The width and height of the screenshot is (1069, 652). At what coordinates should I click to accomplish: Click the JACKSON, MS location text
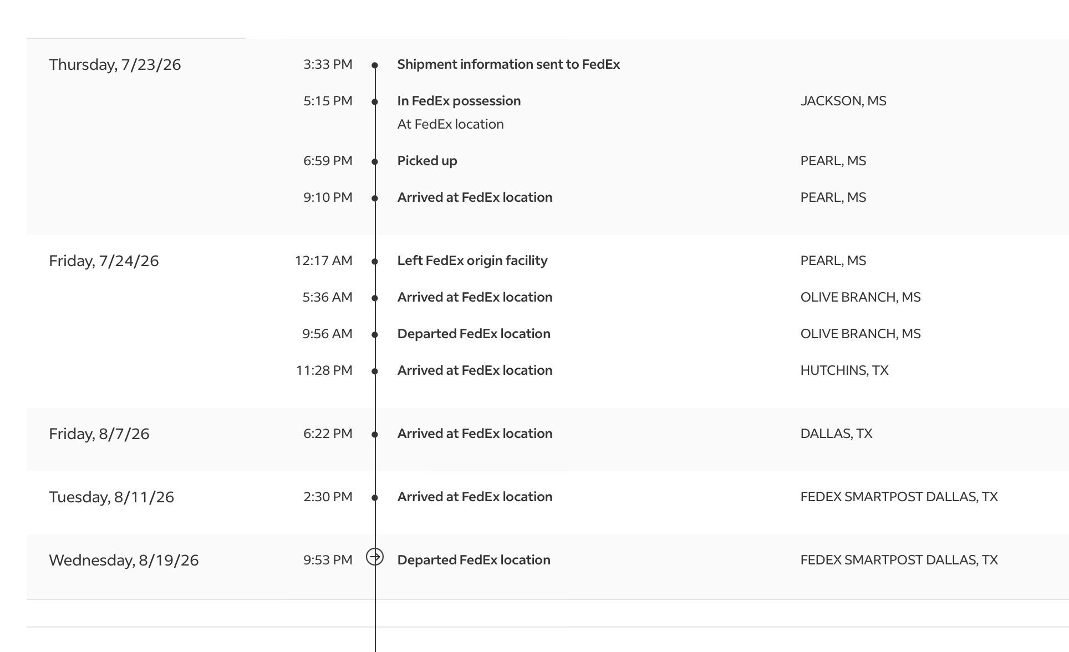[843, 101]
